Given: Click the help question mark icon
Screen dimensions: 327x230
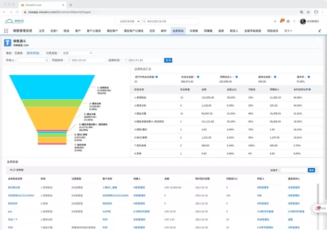Looking at the screenshot, I should [x=294, y=21].
